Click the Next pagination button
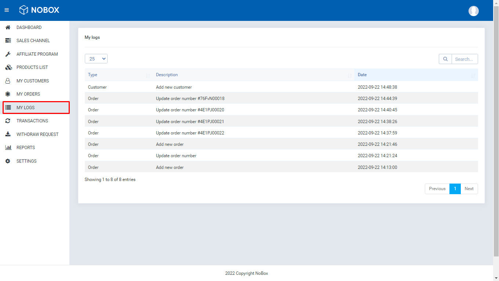Screen dimensions: 499x281 [469, 189]
